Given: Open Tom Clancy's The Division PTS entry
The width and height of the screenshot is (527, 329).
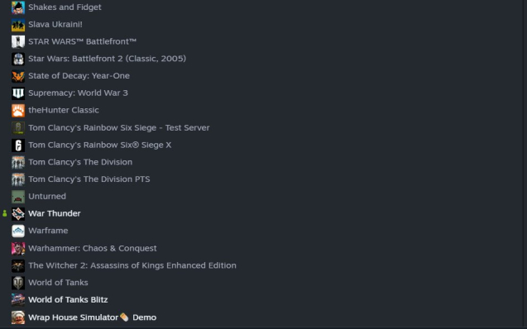Looking at the screenshot, I should 89,179.
